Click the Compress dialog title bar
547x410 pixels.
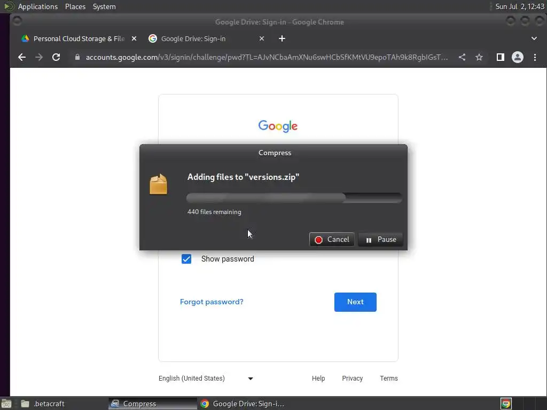tap(273, 153)
